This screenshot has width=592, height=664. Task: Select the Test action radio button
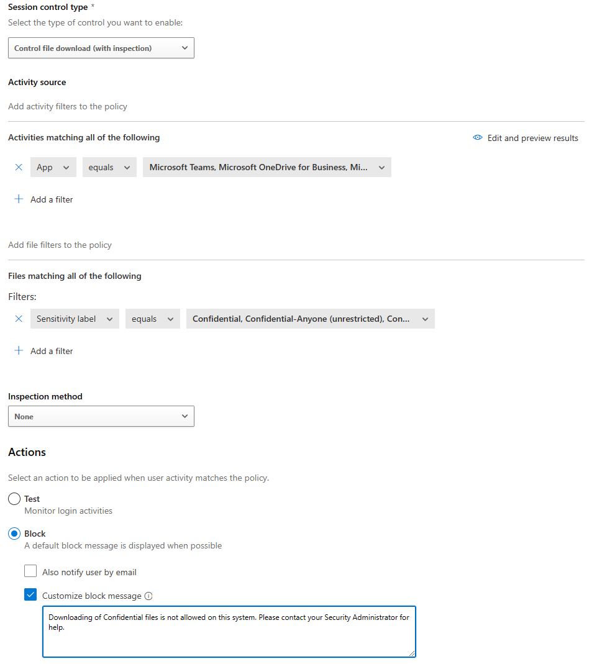14,499
